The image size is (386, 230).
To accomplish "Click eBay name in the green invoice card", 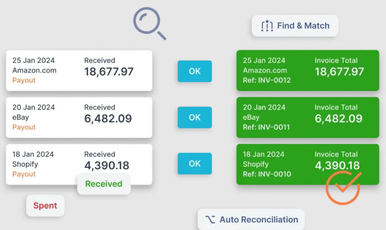I will 251,118.
